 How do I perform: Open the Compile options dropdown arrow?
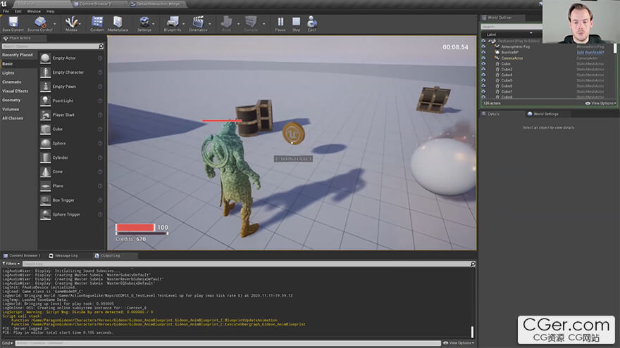coord(263,24)
